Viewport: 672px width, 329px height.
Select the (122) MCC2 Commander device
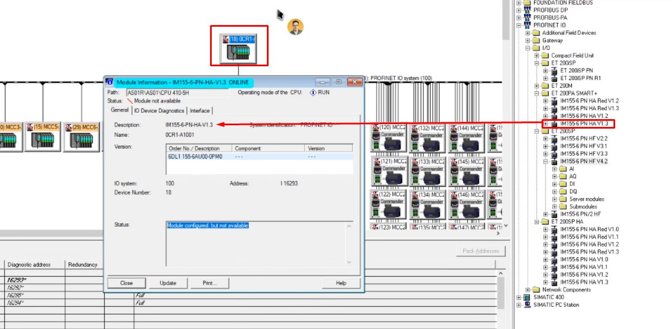[x=388, y=205]
